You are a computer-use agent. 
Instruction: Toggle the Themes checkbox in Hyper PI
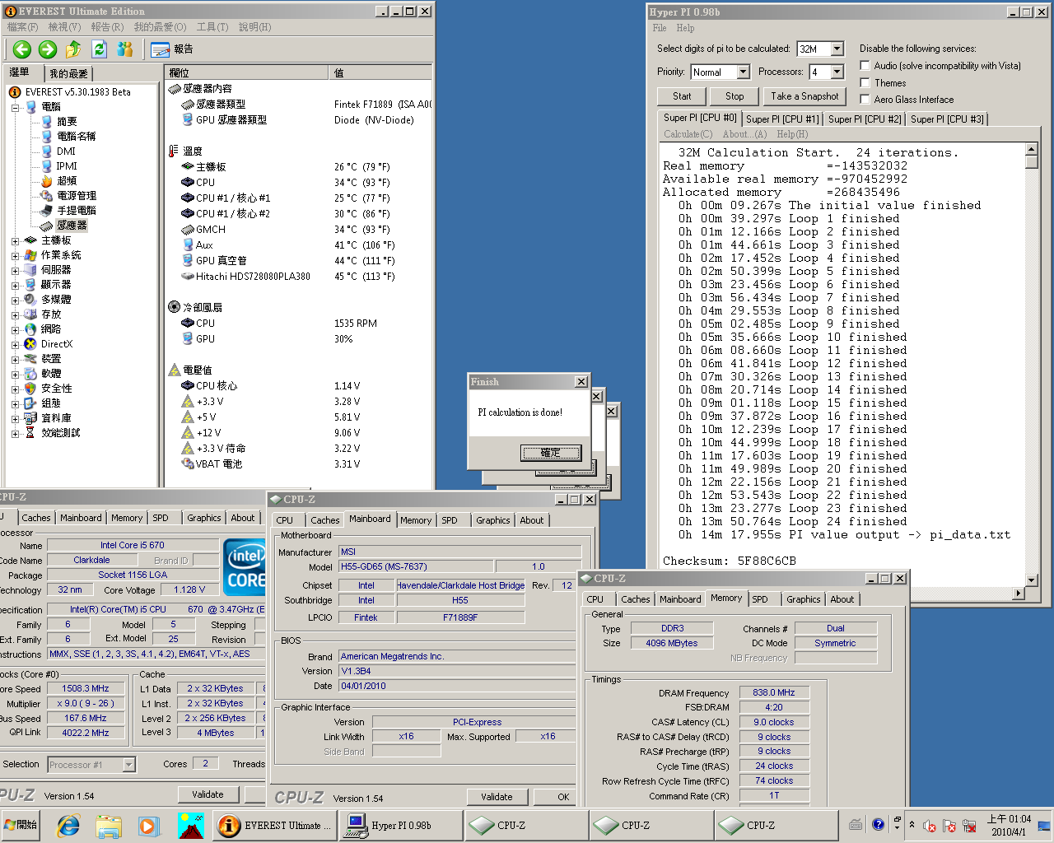point(865,82)
